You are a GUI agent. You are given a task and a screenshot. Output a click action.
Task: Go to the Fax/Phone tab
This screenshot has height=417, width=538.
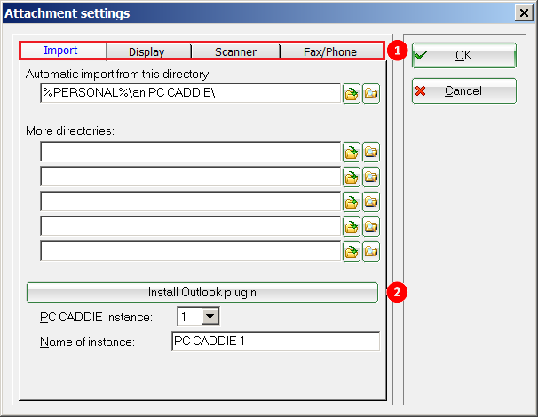coord(329,52)
